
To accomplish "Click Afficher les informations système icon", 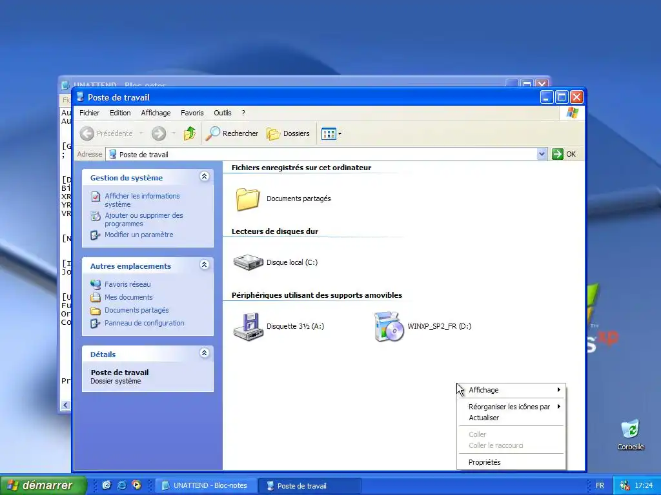I will point(96,196).
